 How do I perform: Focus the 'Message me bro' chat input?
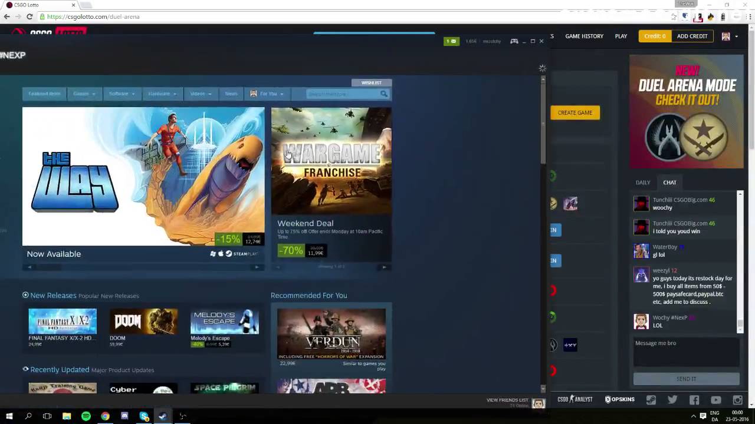(686, 352)
